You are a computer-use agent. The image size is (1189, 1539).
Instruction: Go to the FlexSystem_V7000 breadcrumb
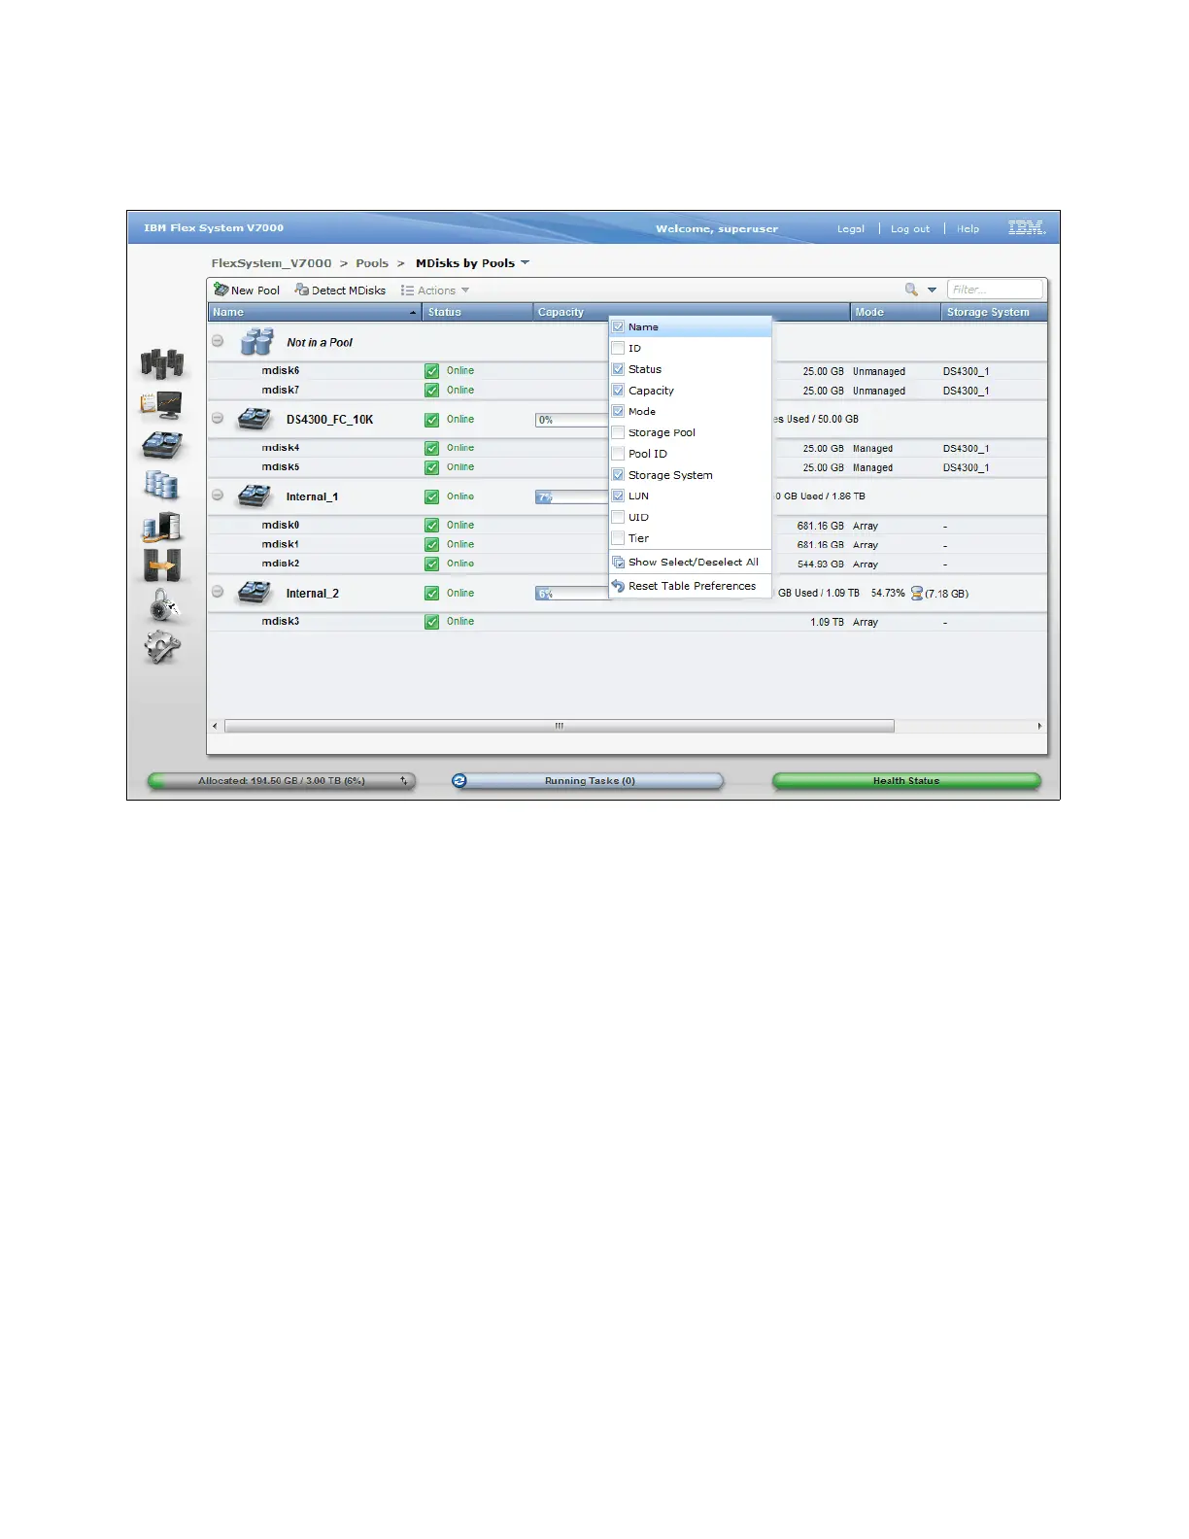[271, 263]
